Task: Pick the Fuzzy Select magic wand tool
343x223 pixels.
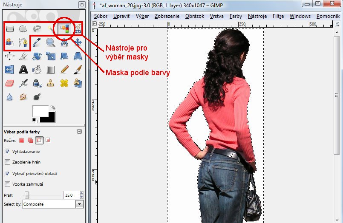Action: (x=51, y=29)
